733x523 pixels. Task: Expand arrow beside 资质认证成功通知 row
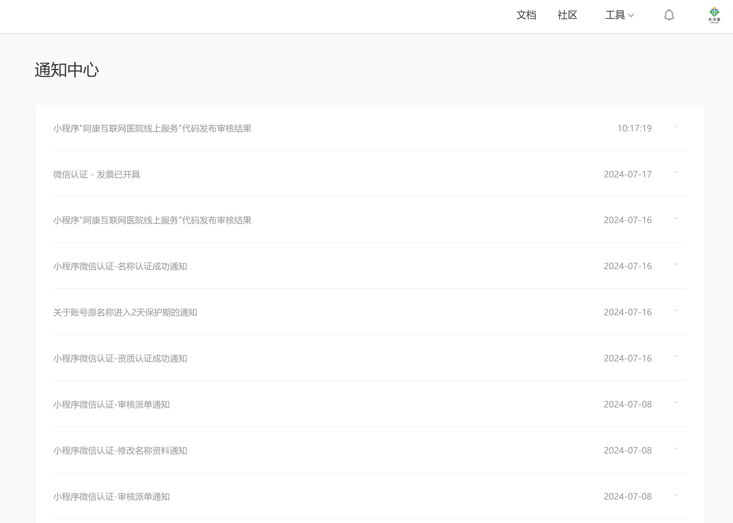pos(675,357)
